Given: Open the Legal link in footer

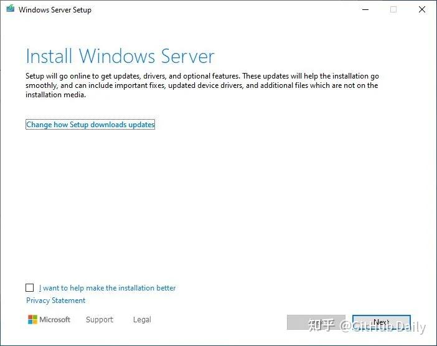Looking at the screenshot, I should coord(142,320).
